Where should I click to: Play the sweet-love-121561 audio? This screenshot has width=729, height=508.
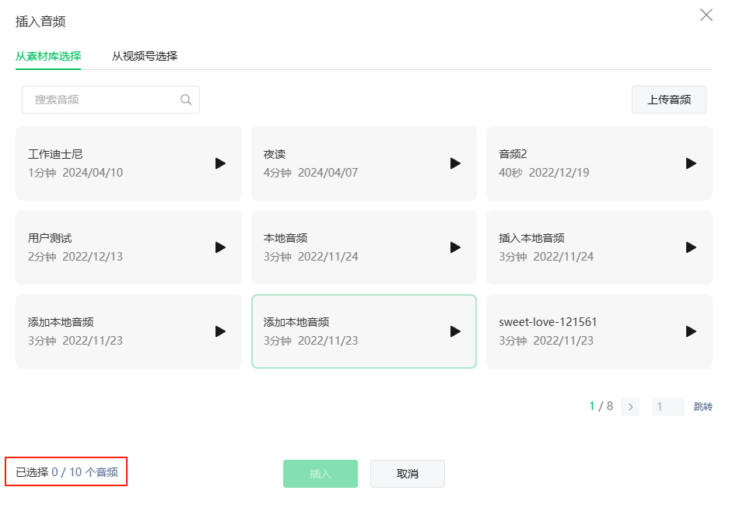pyautogui.click(x=691, y=331)
